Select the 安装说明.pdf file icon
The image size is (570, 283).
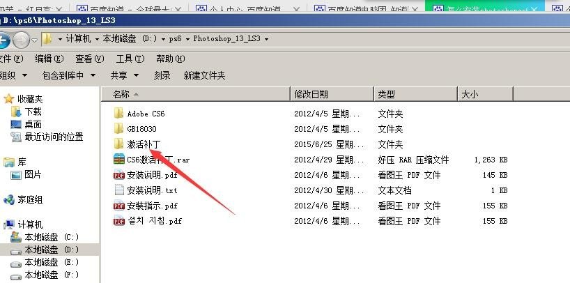click(x=119, y=175)
